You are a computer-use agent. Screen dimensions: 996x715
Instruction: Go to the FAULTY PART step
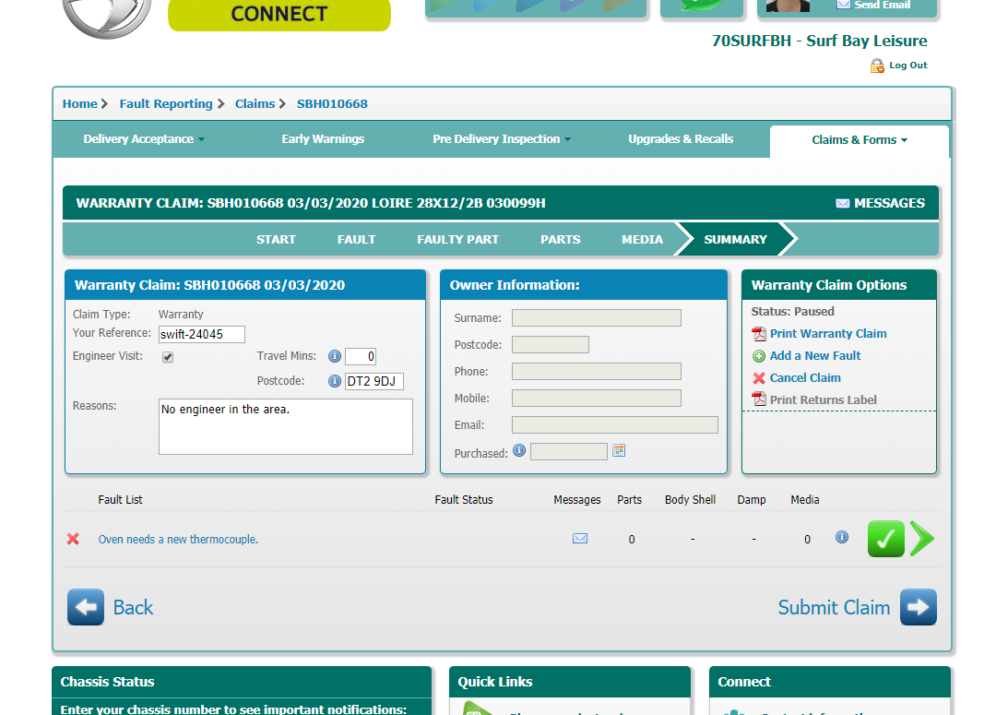[458, 240]
